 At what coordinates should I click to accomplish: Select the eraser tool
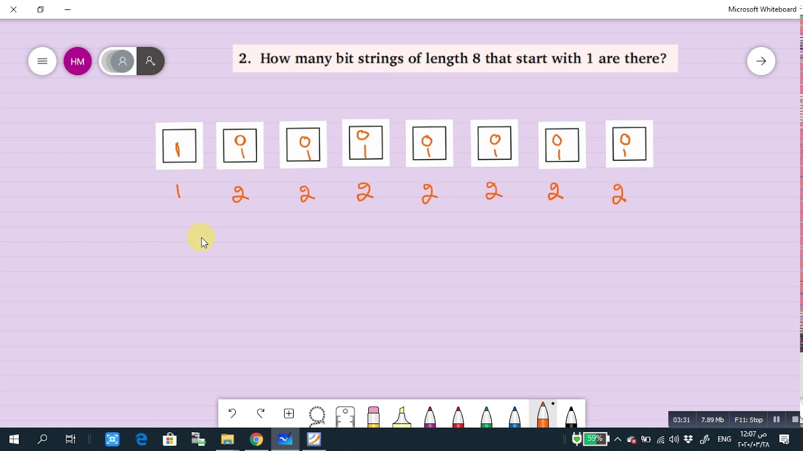[373, 416]
